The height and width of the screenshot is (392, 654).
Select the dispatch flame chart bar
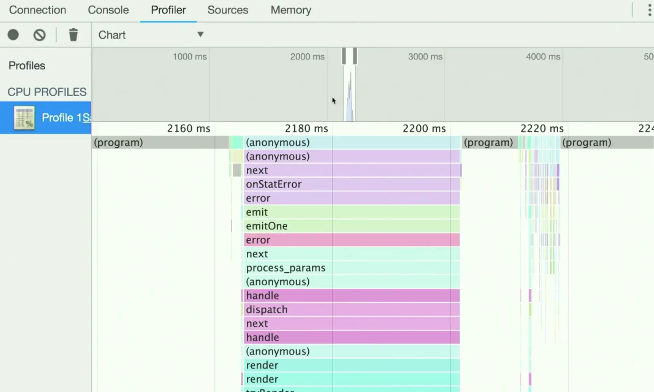[x=352, y=310]
